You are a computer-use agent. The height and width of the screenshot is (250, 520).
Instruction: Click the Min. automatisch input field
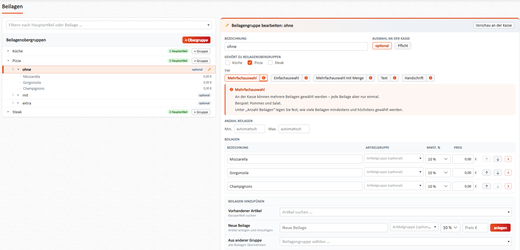tap(249, 129)
